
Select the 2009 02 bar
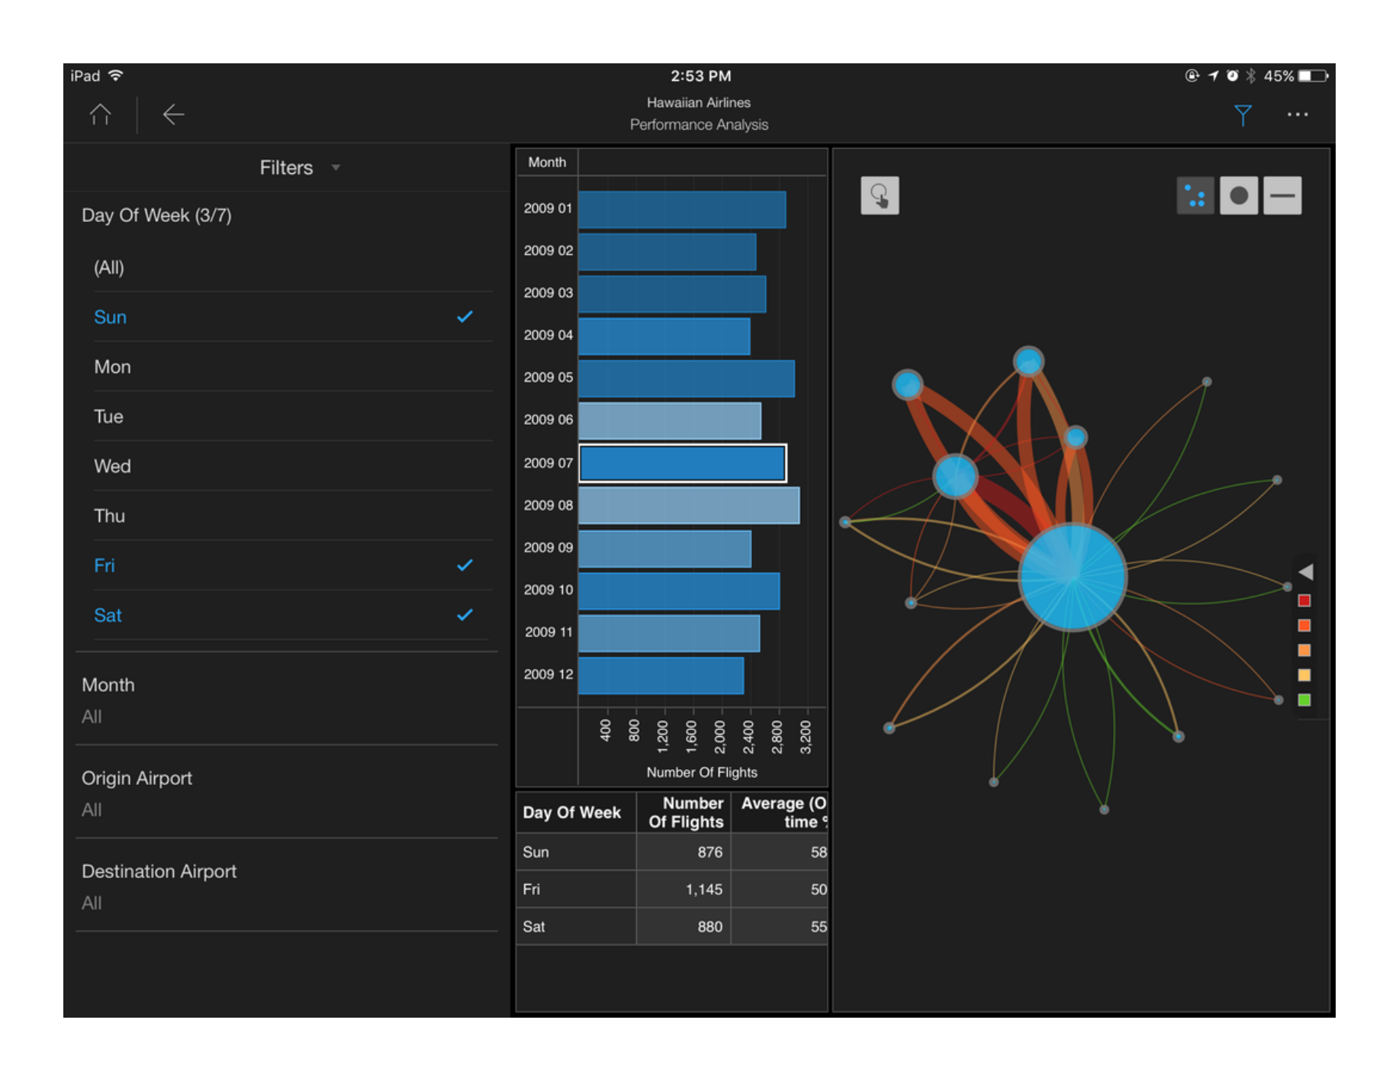click(x=667, y=252)
